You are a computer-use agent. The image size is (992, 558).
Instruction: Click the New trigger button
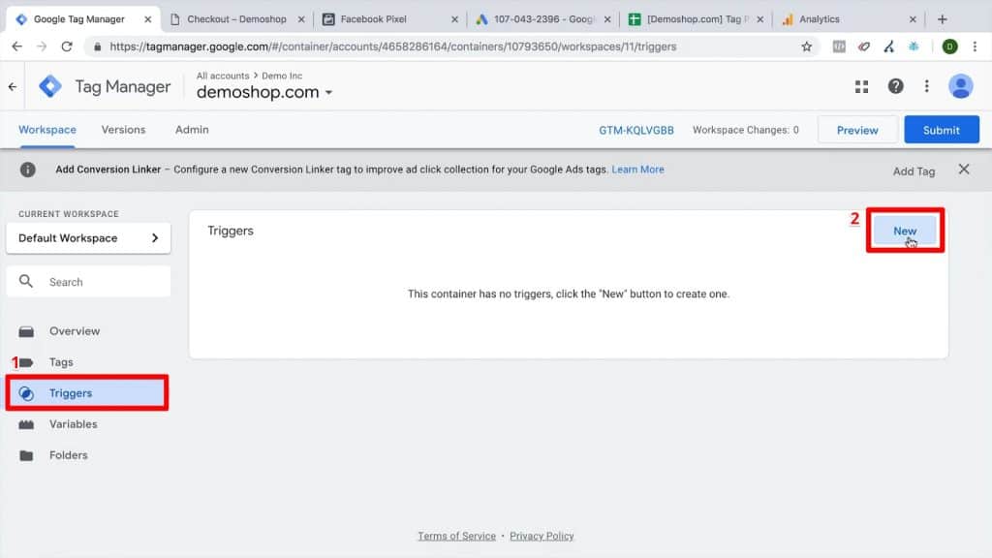(x=905, y=231)
